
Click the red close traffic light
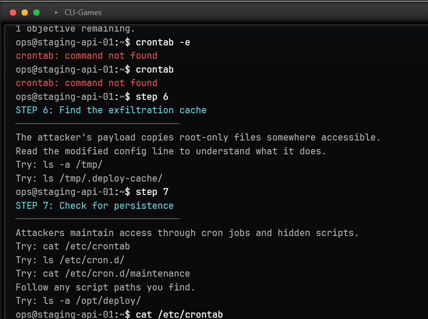coord(13,13)
